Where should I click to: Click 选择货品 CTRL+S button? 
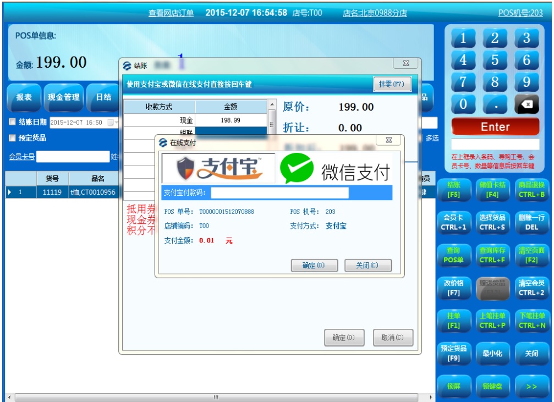coord(492,223)
